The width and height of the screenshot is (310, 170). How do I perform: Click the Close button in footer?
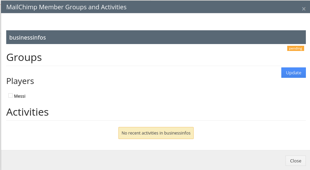(296, 161)
